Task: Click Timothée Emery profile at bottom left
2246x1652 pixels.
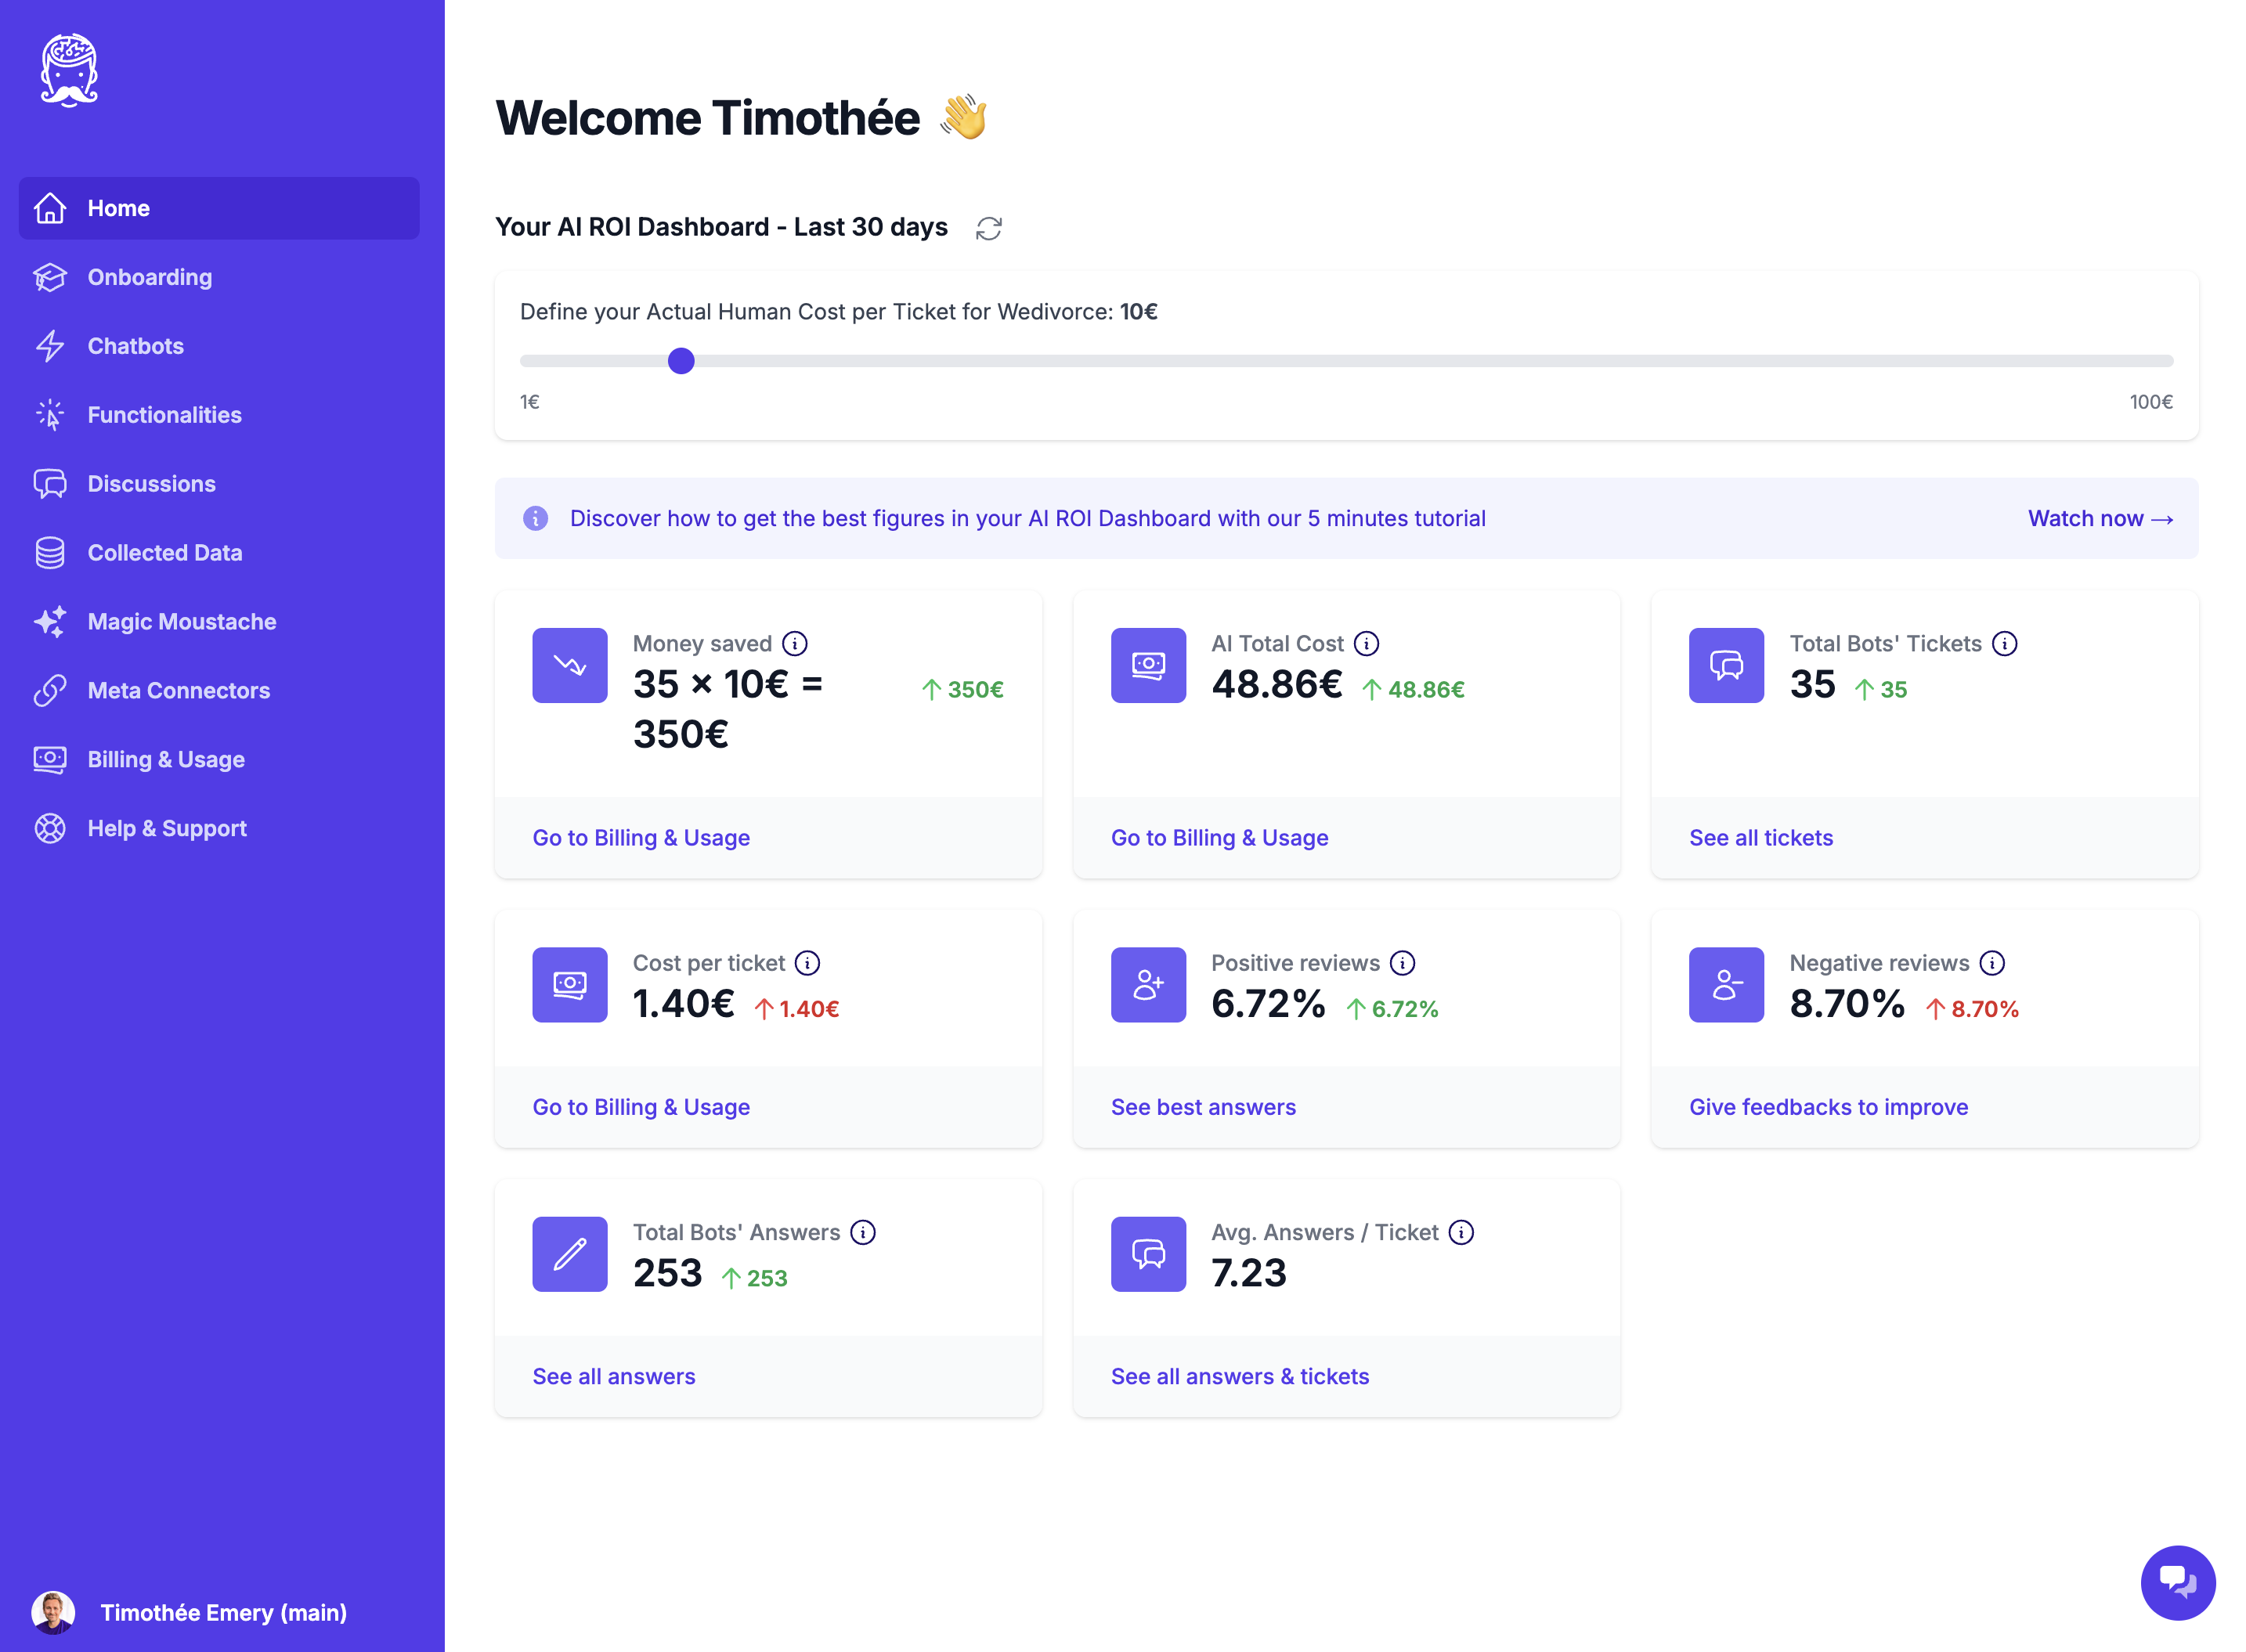Action: pos(222,1611)
